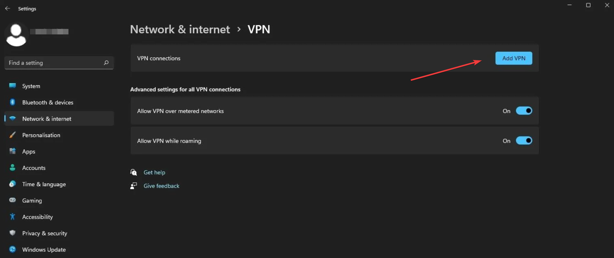Select the System settings icon
614x258 pixels.
pos(12,86)
